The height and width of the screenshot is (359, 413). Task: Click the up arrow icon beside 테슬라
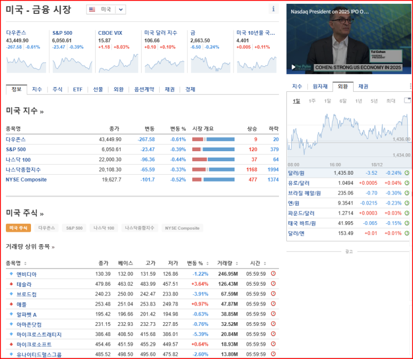coord(11,284)
